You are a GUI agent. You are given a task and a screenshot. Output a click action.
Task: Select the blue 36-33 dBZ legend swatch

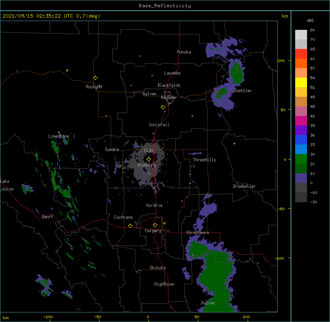(x=301, y=140)
